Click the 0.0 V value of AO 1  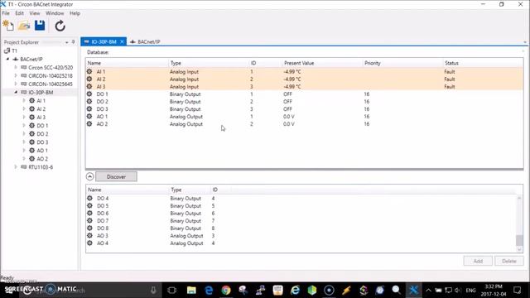[x=289, y=116]
